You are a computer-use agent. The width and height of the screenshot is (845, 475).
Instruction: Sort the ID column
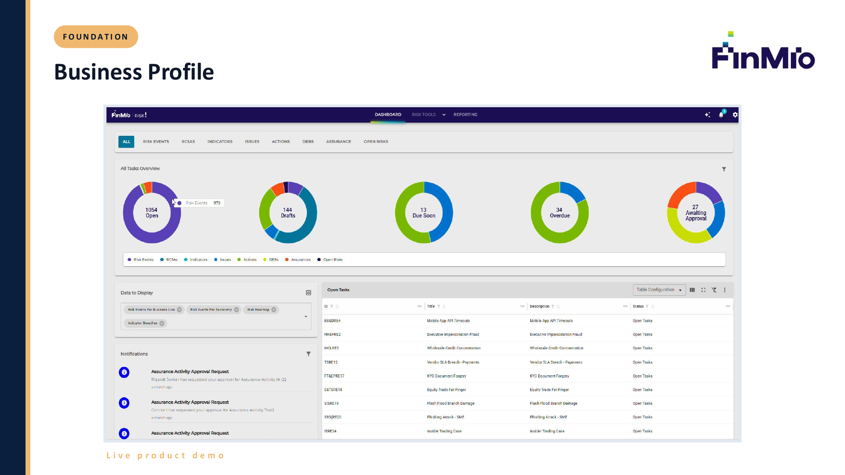click(x=337, y=307)
